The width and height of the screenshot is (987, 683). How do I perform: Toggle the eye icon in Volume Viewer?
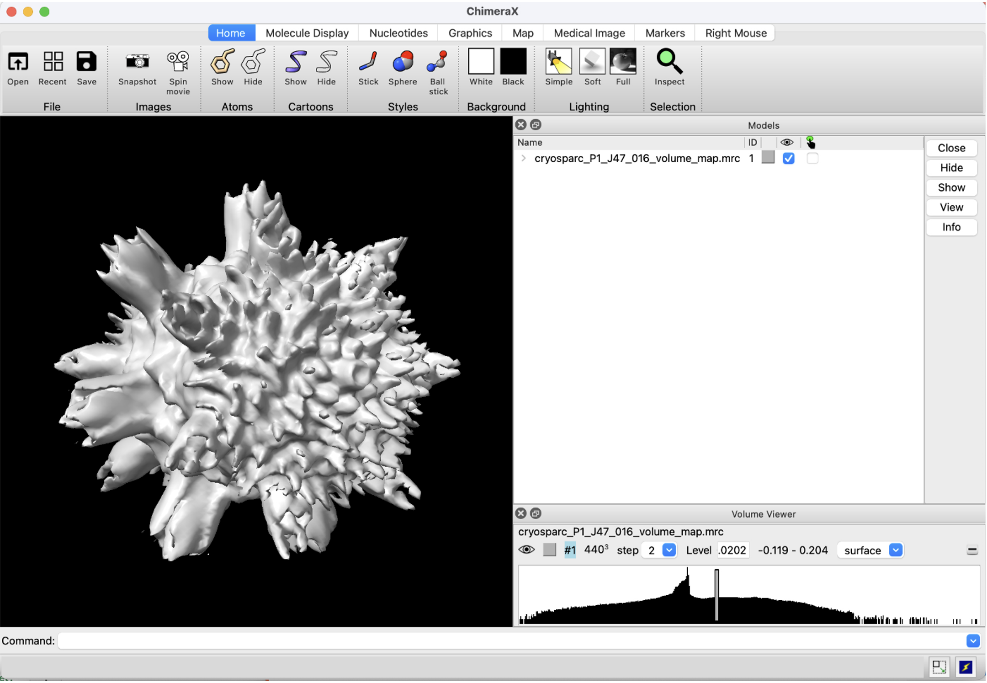526,550
